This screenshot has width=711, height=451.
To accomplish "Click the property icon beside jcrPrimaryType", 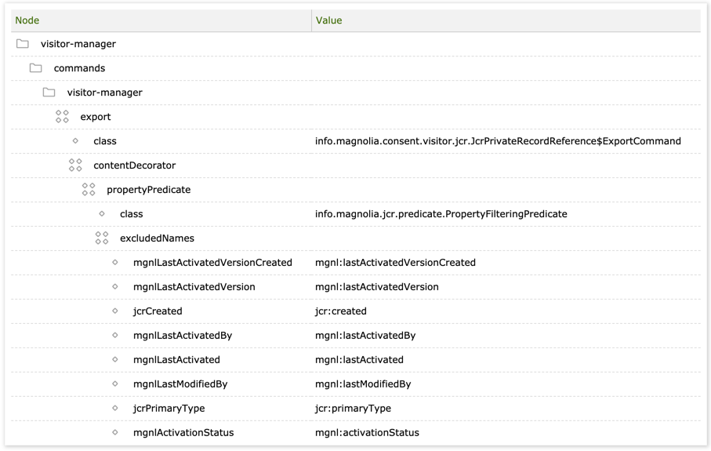I will tap(114, 408).
